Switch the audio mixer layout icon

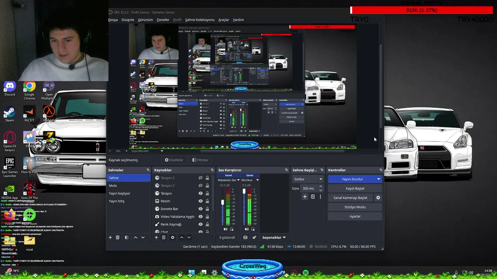point(245,238)
